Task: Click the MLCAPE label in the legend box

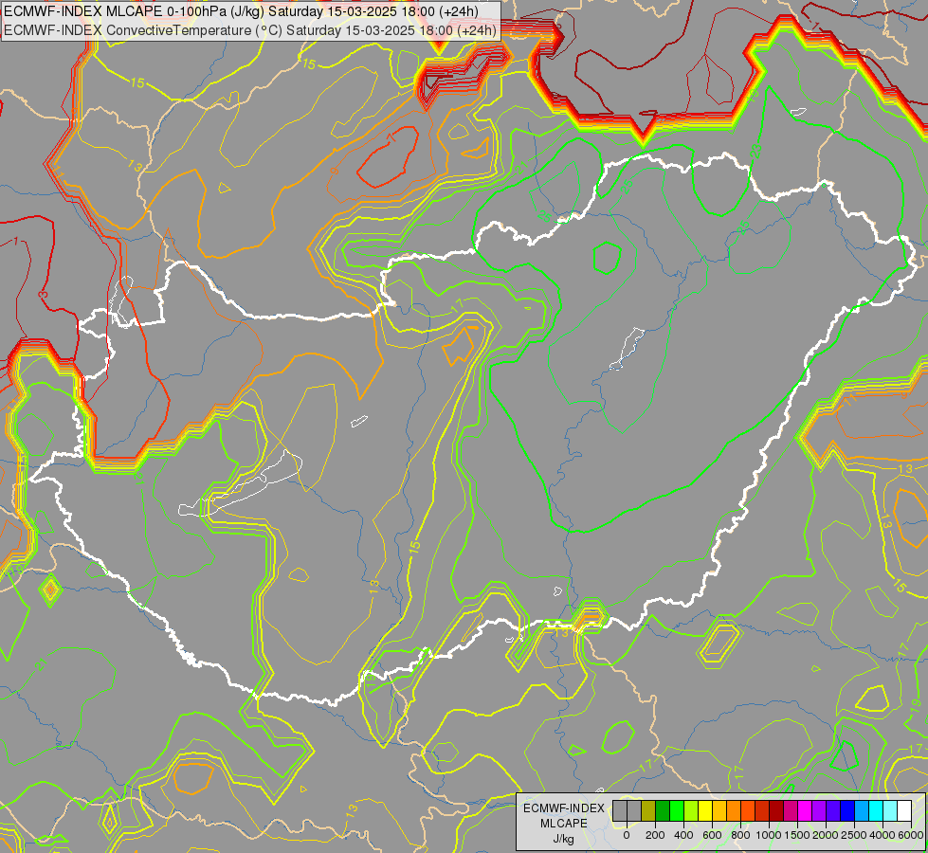Action: click(564, 824)
